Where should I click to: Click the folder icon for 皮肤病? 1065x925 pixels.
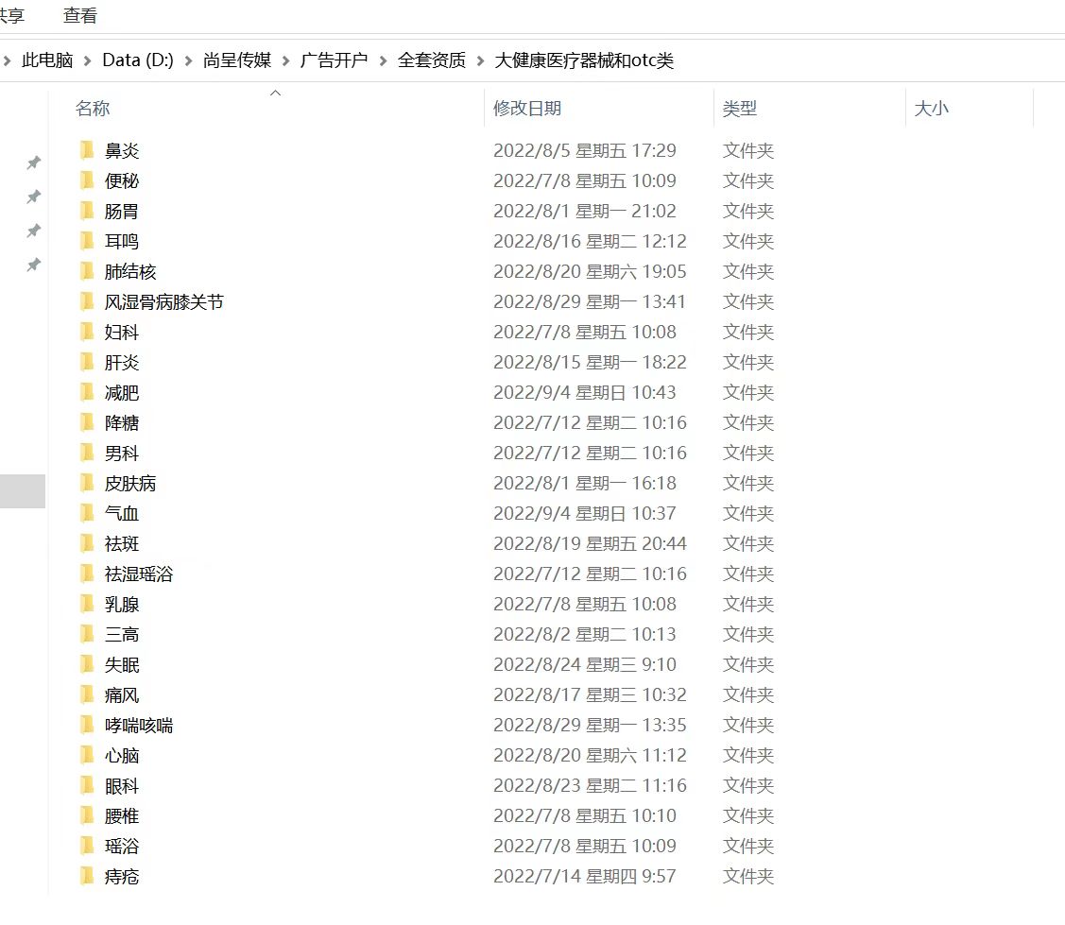pos(87,483)
